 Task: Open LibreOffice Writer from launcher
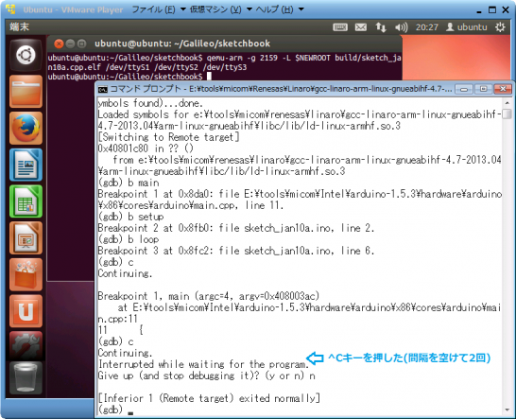(x=26, y=165)
